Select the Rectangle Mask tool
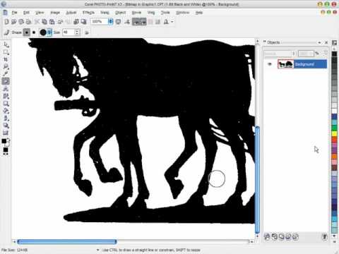339x254 pixels. coord(6,52)
